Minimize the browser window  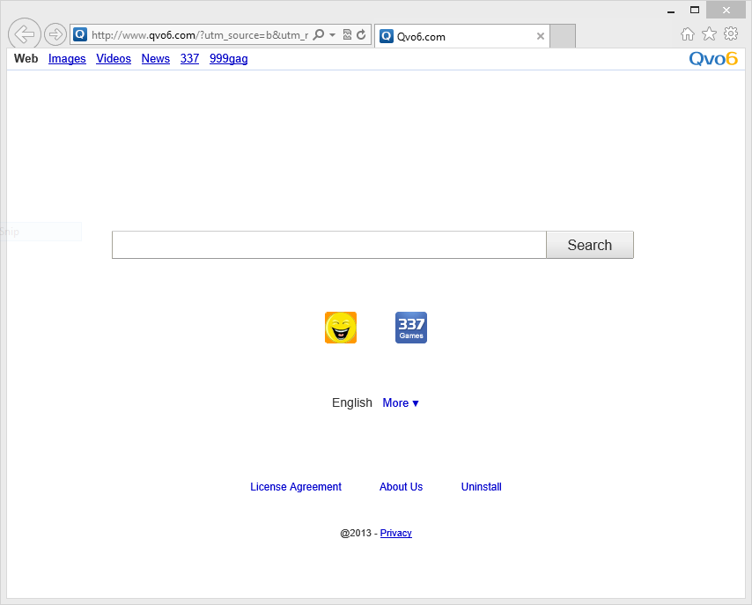point(671,10)
